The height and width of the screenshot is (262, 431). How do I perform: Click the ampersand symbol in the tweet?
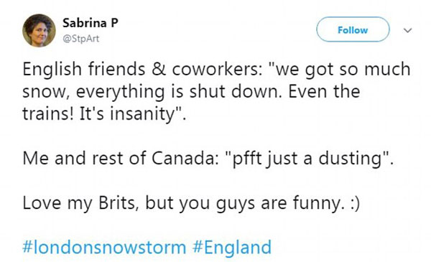click(x=159, y=69)
